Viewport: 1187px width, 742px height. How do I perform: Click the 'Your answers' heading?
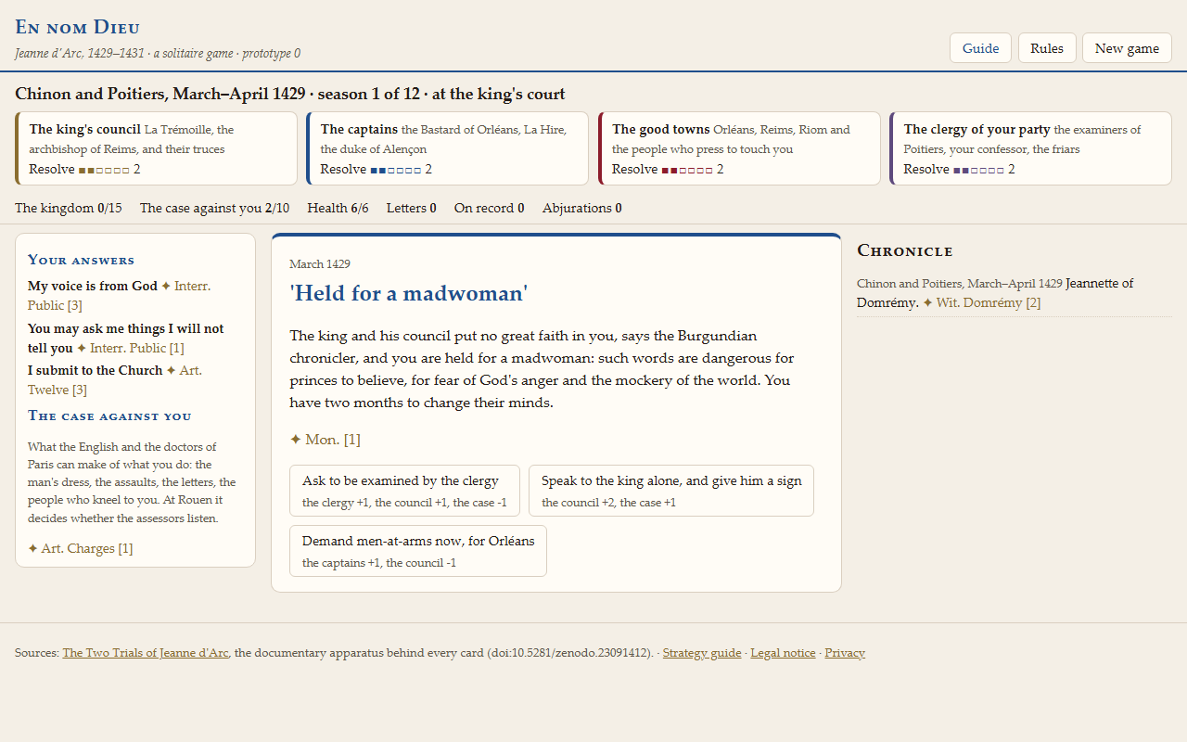(x=81, y=260)
